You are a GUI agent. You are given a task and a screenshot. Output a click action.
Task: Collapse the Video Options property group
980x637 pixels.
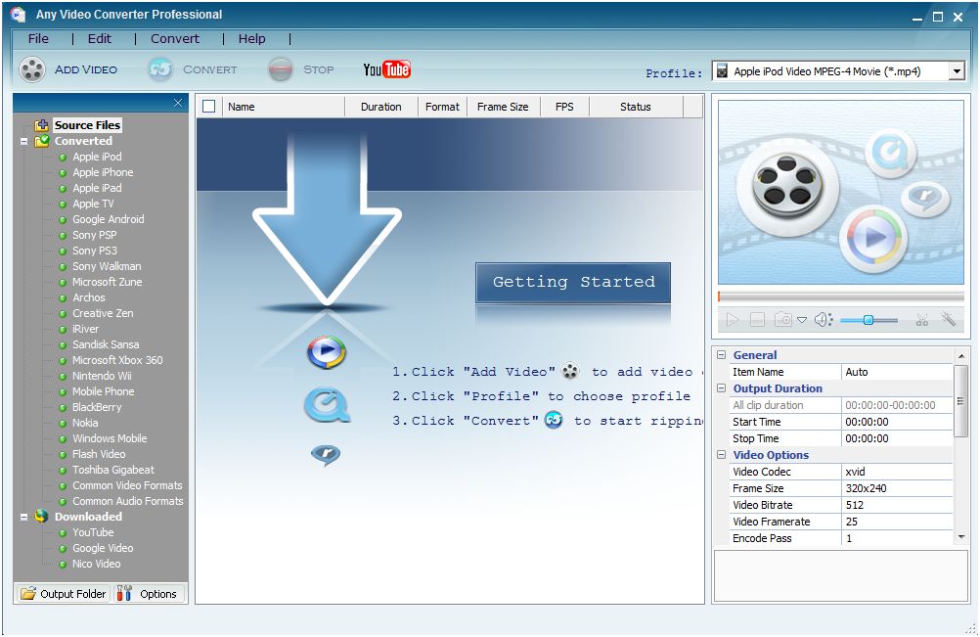point(721,454)
